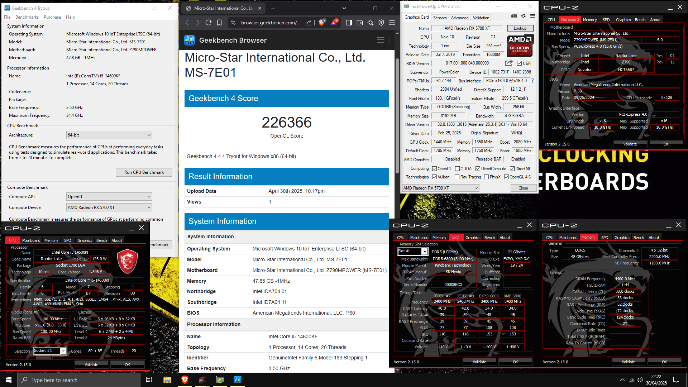
Task: Click the Brave Rewards triangle icon
Action: click(334, 23)
